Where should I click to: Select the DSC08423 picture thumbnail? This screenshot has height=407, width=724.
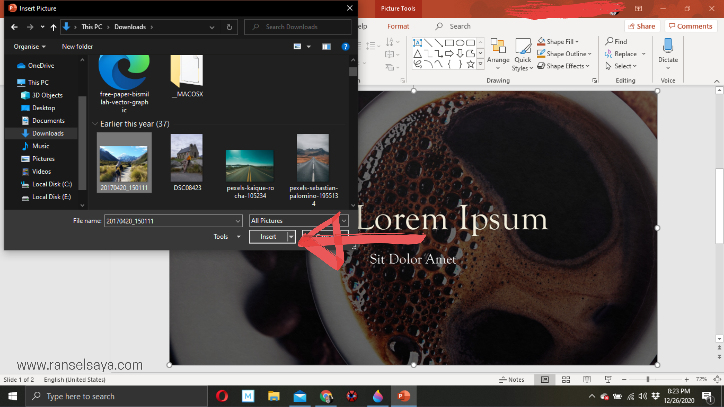pos(187,158)
